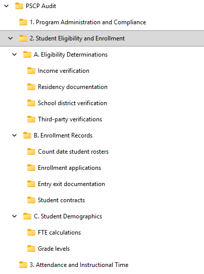Click folder icon for 3. Attendance and Instructional Time
The height and width of the screenshot is (274, 204).
coord(23,265)
